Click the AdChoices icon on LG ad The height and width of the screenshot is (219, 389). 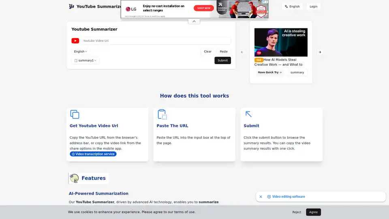coord(263,2)
